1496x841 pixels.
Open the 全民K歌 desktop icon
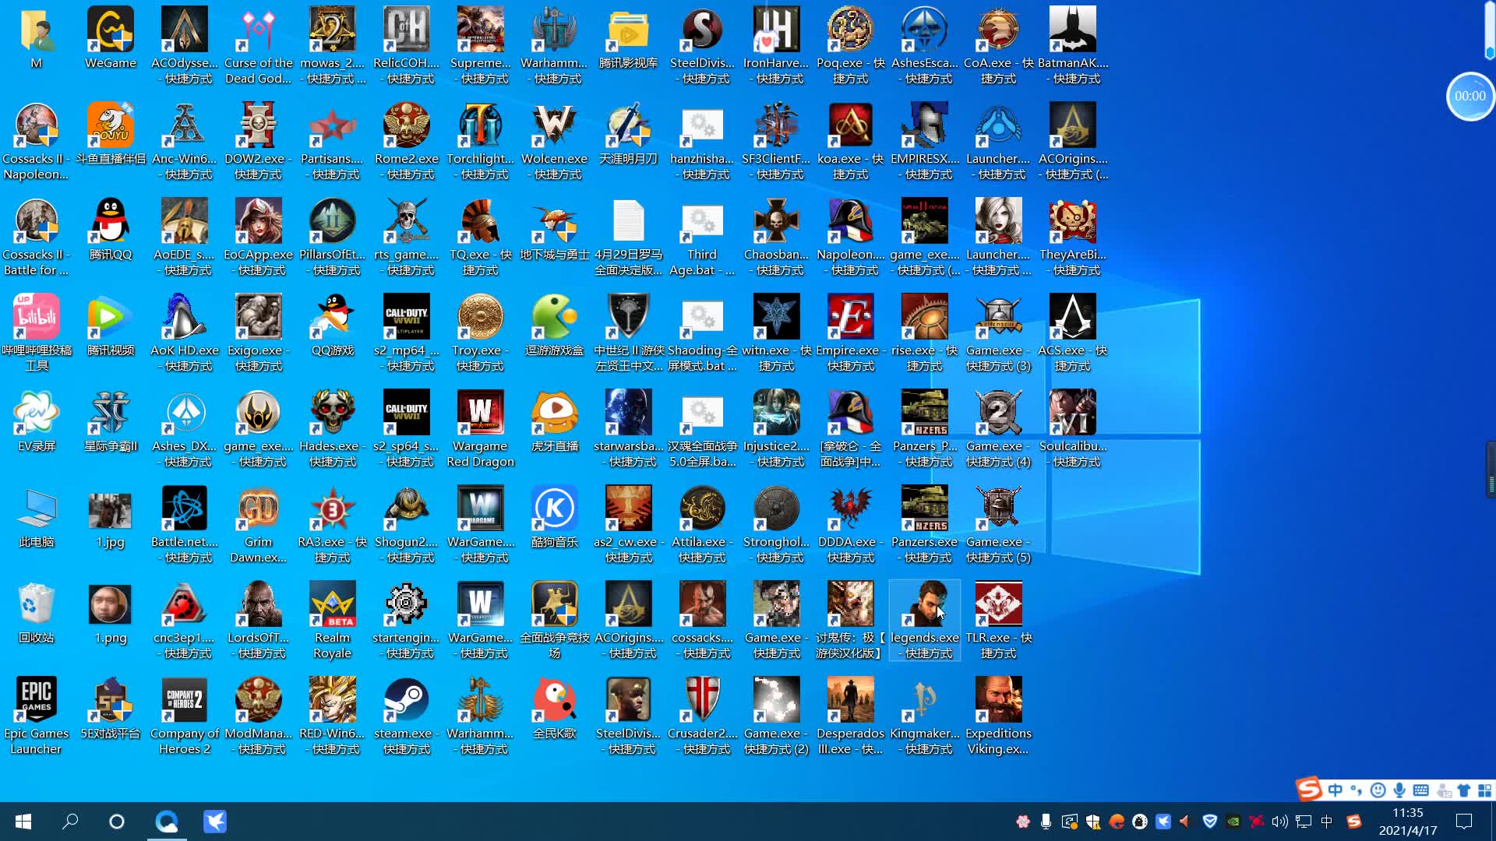pos(554,708)
